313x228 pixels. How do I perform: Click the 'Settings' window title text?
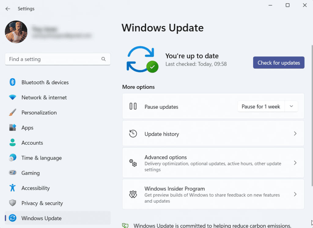click(x=26, y=9)
